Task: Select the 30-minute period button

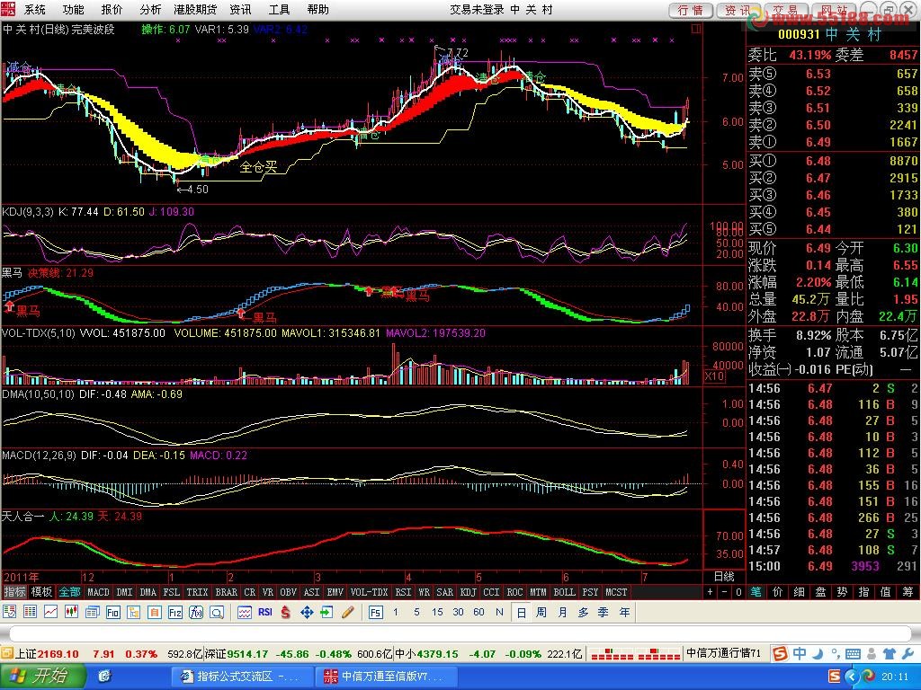Action: click(x=458, y=612)
